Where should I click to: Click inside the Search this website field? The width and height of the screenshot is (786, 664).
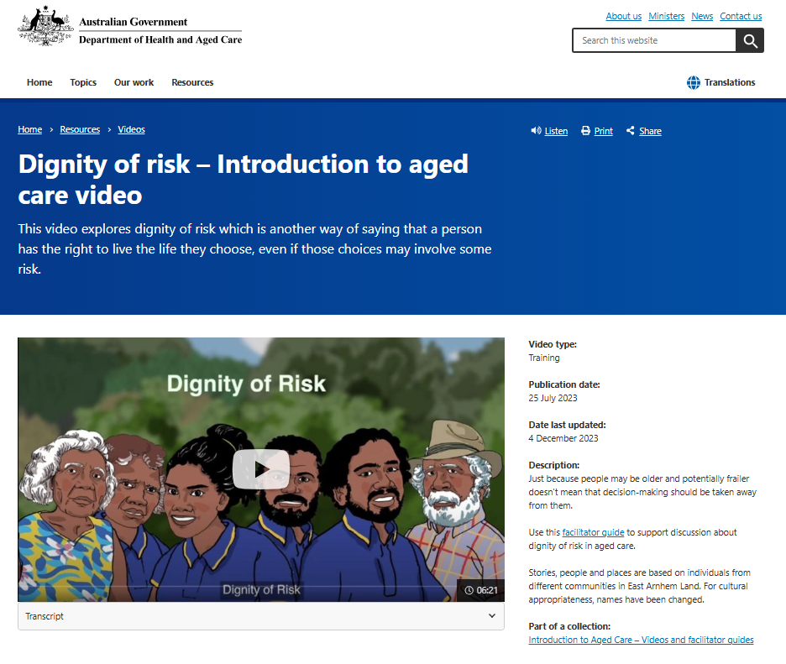[653, 39]
